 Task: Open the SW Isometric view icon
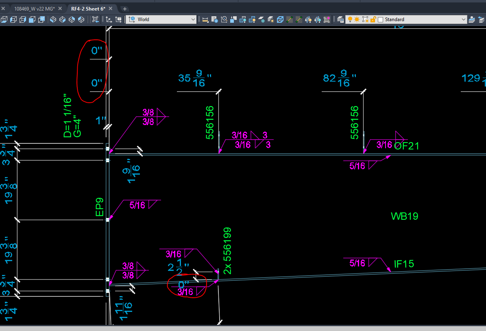(52, 19)
